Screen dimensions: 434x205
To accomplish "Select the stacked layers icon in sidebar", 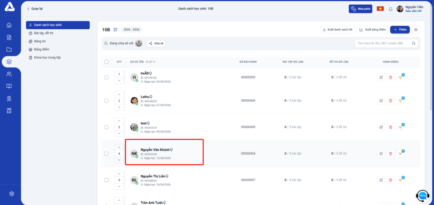I will (x=9, y=62).
